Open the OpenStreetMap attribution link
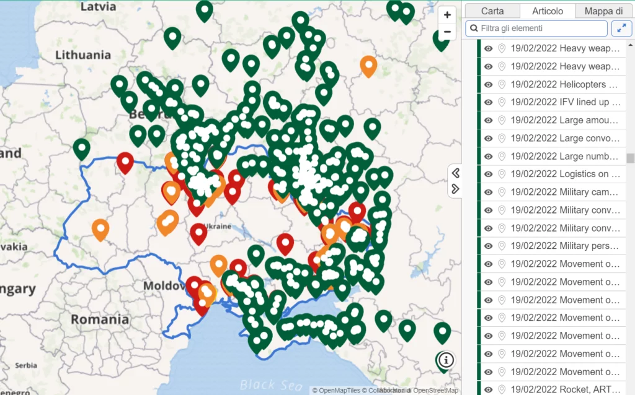 click(x=436, y=391)
